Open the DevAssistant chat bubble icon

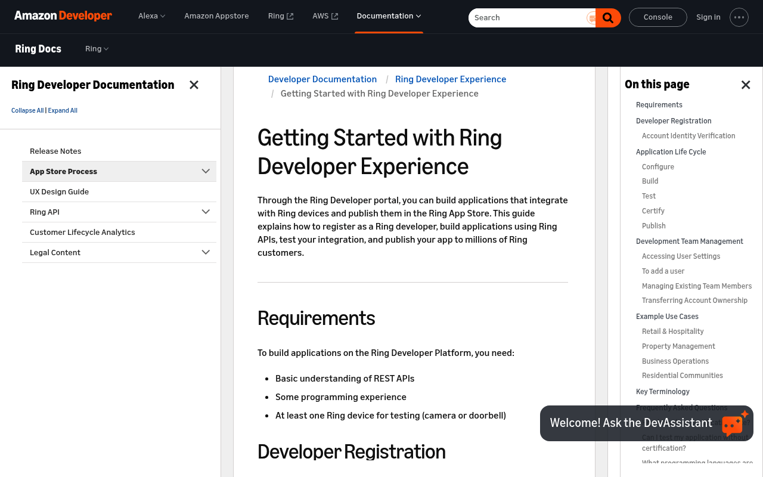click(735, 423)
